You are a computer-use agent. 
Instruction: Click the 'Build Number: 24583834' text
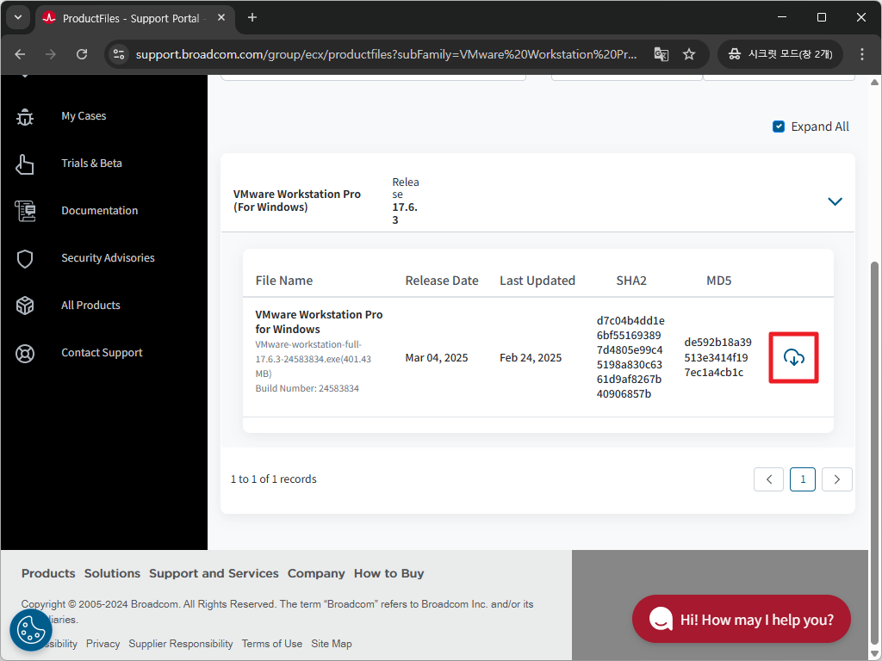pos(307,388)
